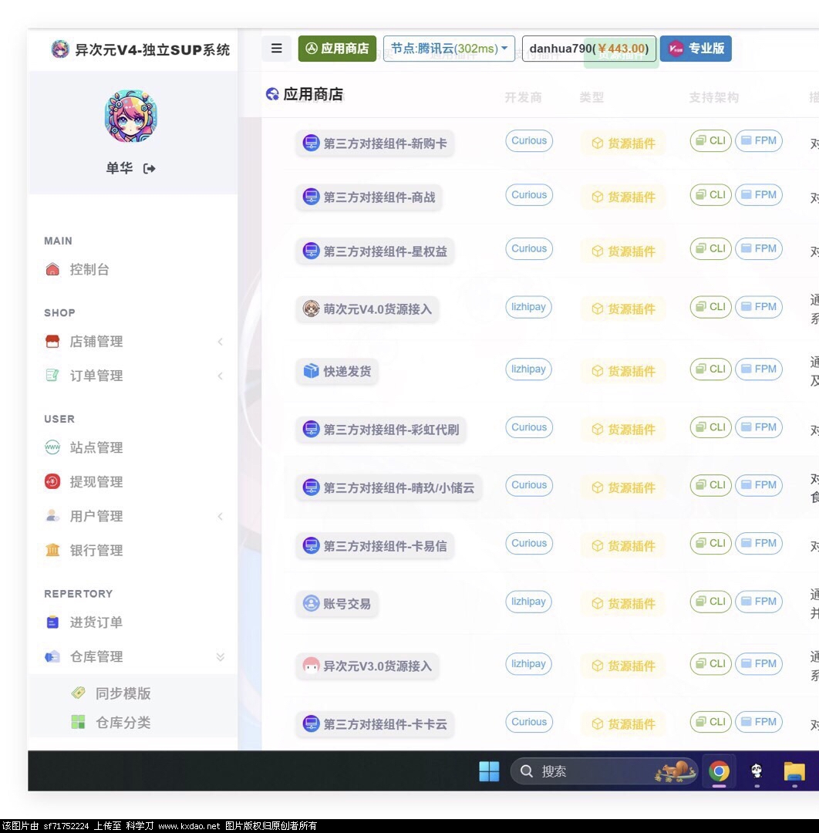Open 控制台 from the sidebar

click(89, 270)
